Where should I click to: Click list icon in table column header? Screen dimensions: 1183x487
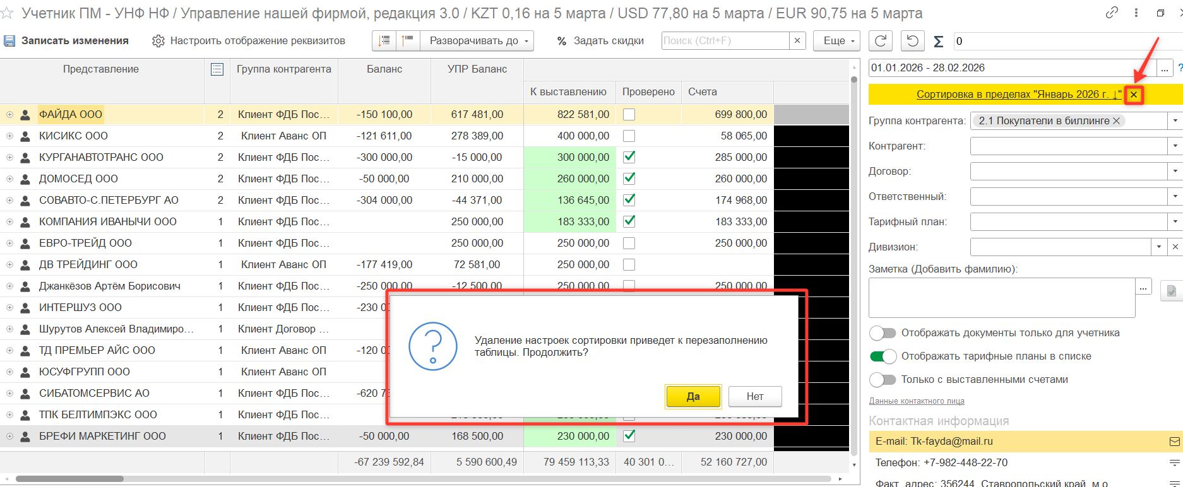pyautogui.click(x=217, y=69)
